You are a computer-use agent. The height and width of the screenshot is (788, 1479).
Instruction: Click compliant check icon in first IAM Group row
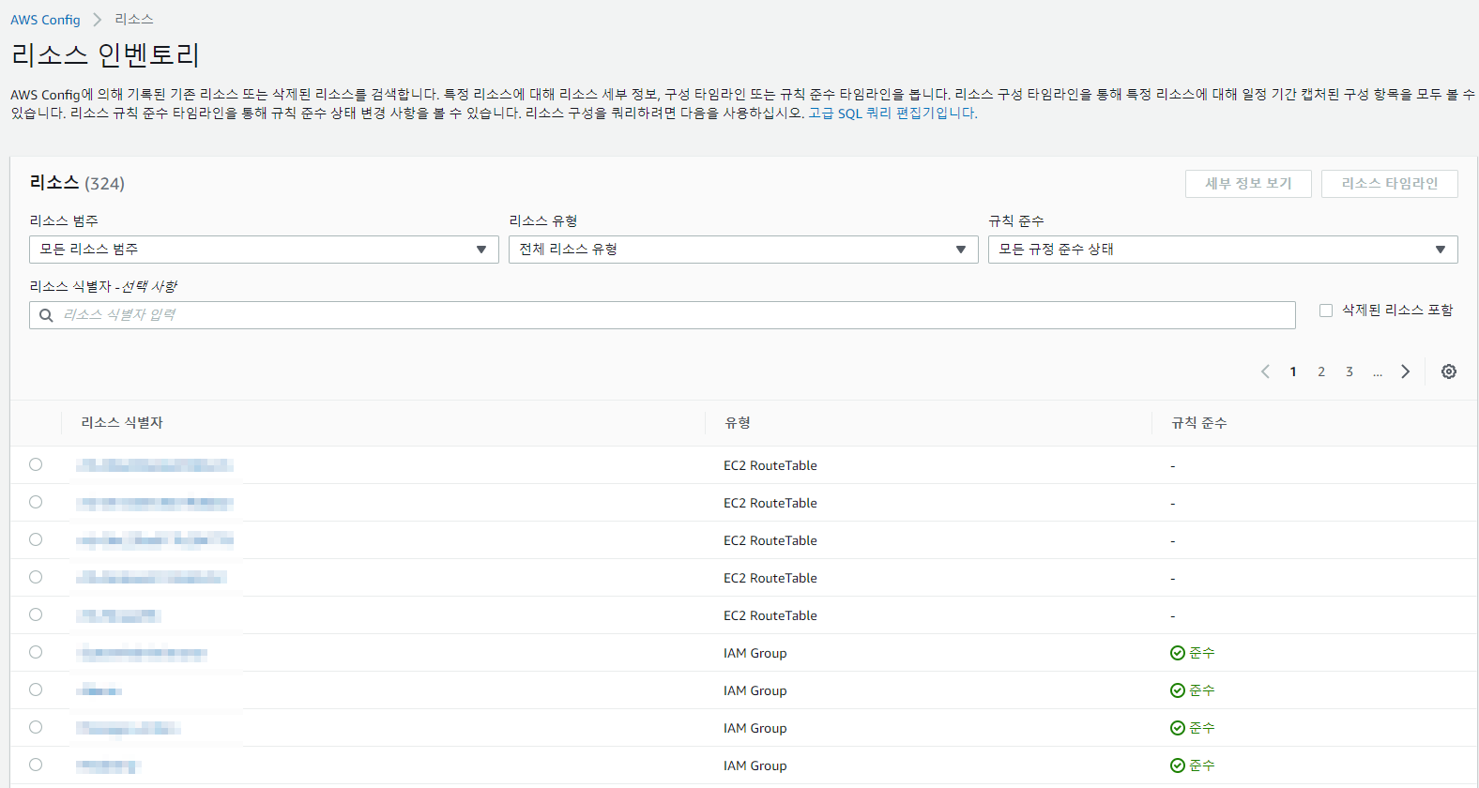pos(1178,653)
